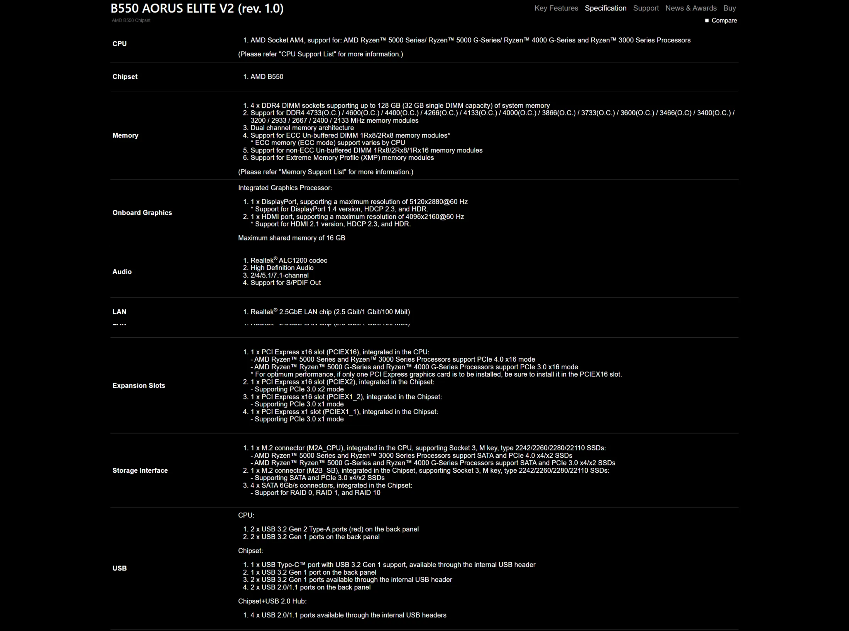Click the High Definition Audio line
849x631 pixels.
(282, 268)
